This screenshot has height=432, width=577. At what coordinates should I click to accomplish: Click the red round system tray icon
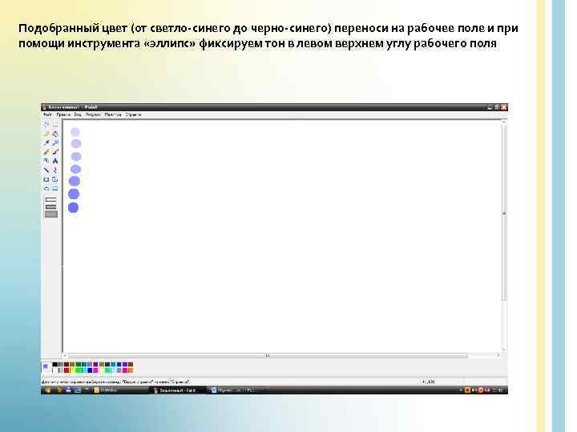coord(481,390)
